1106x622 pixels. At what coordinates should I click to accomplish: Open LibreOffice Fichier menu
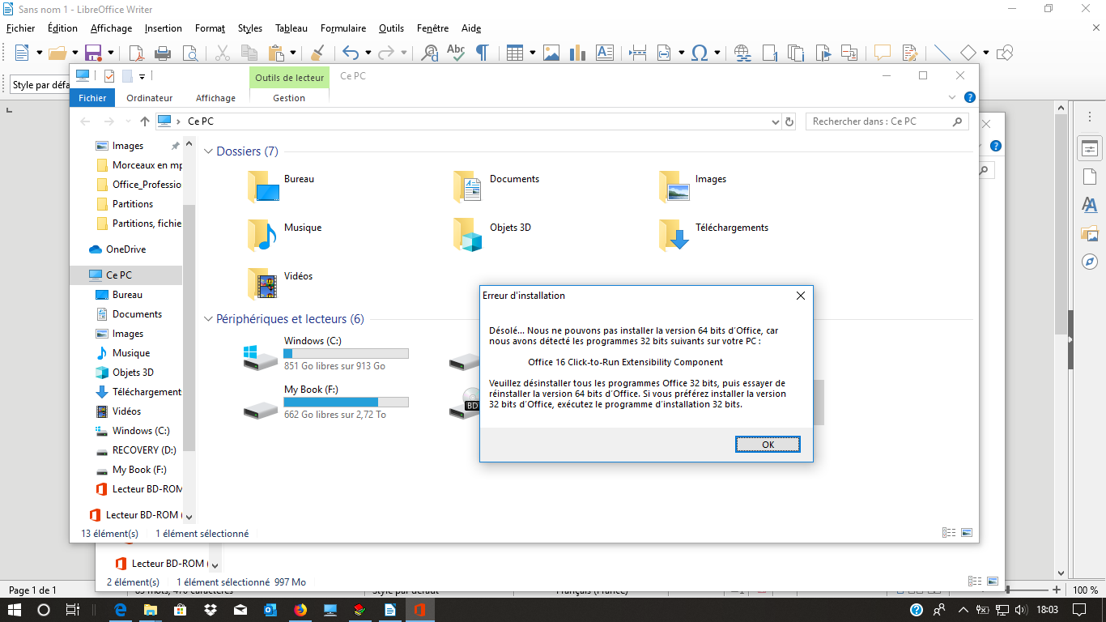pyautogui.click(x=21, y=28)
